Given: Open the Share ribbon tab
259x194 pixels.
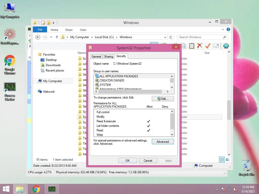Looking at the screenshot, I should coord(69,30).
